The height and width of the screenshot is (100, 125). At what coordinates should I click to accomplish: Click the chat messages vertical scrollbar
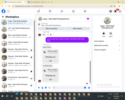[x=90, y=72]
